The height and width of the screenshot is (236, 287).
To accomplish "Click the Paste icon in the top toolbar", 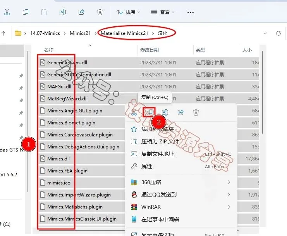I will [x=44, y=12].
